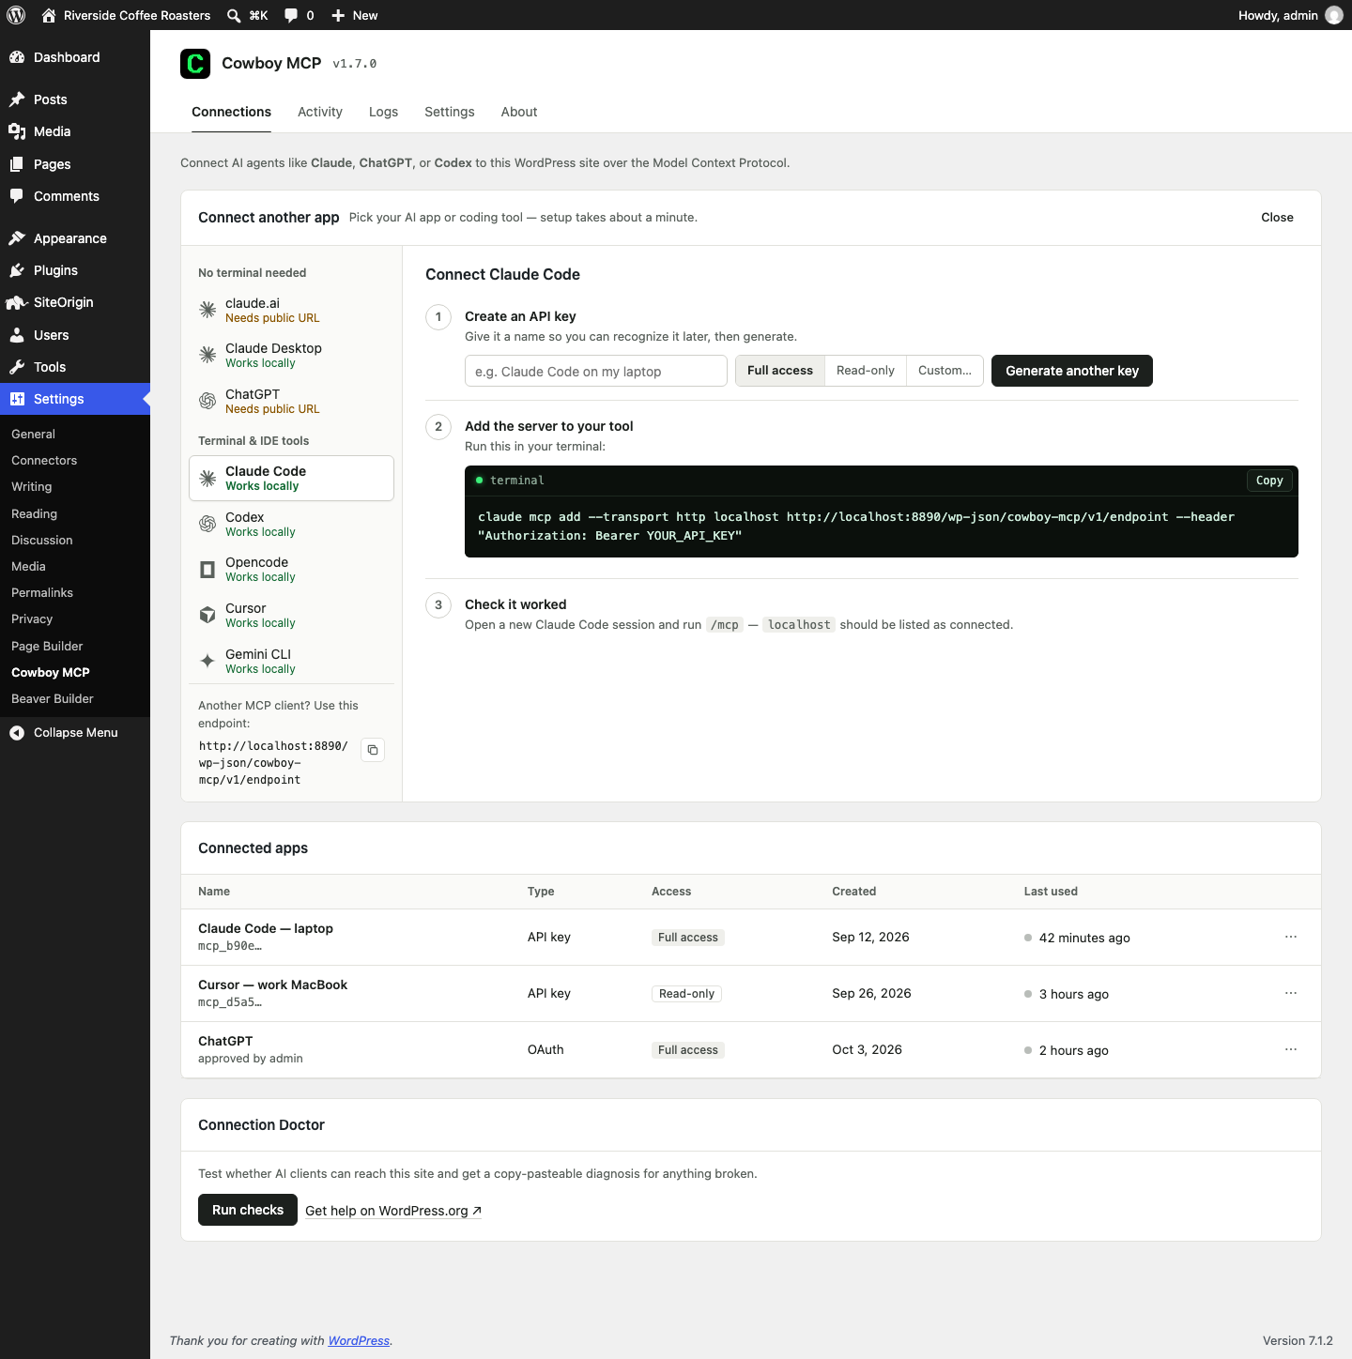Go to Posts in sidebar
The height and width of the screenshot is (1359, 1352).
click(75, 99)
